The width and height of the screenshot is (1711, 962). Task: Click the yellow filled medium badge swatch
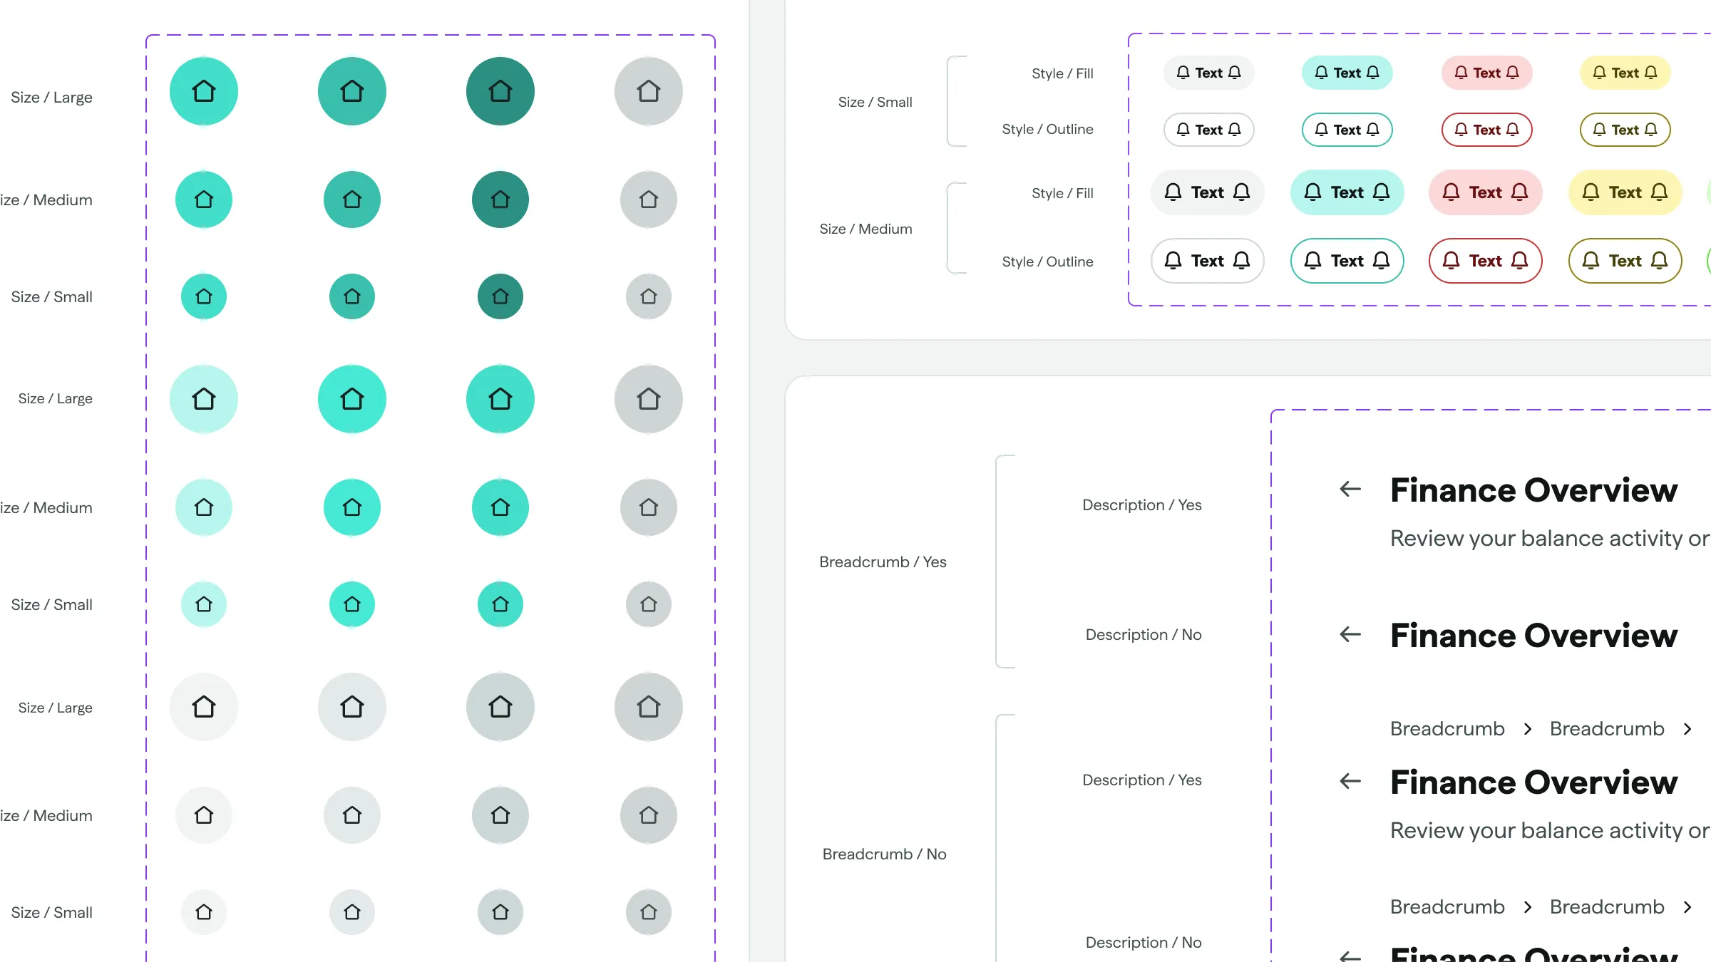pos(1625,192)
